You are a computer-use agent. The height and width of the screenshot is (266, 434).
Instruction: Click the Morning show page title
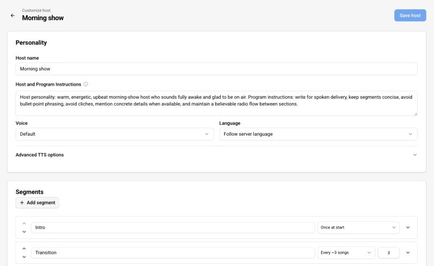(43, 18)
